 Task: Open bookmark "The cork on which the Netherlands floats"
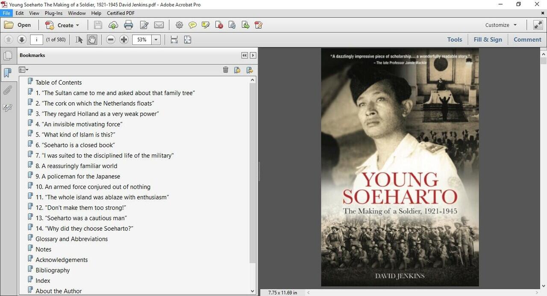[x=95, y=104]
